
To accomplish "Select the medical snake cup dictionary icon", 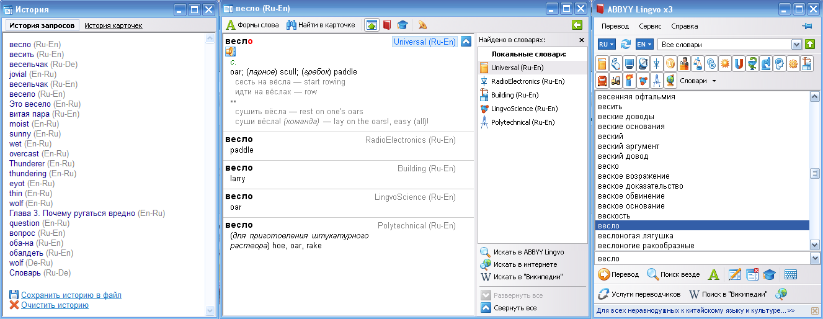I will (x=752, y=63).
